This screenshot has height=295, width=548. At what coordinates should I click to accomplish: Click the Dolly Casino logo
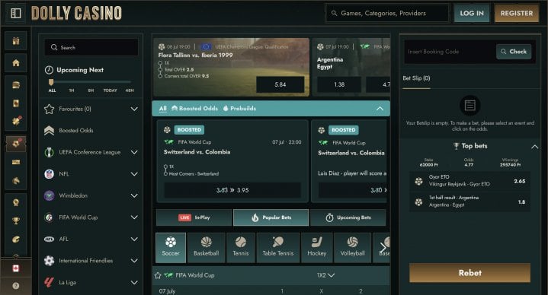(76, 13)
